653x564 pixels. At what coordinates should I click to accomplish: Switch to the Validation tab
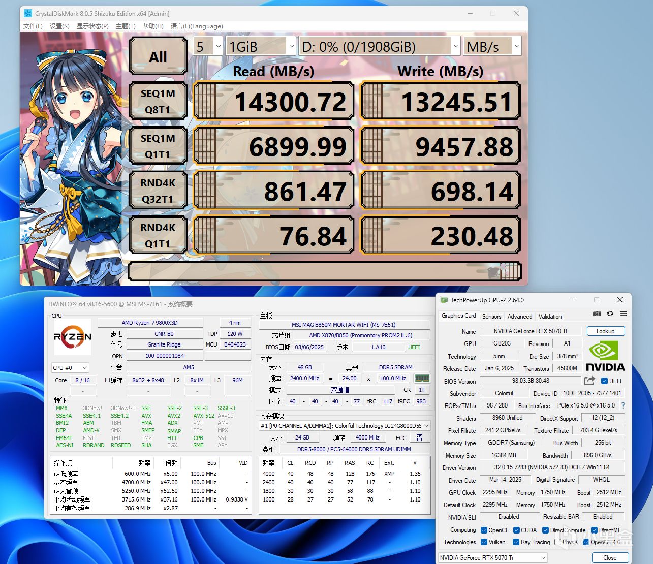pos(550,316)
